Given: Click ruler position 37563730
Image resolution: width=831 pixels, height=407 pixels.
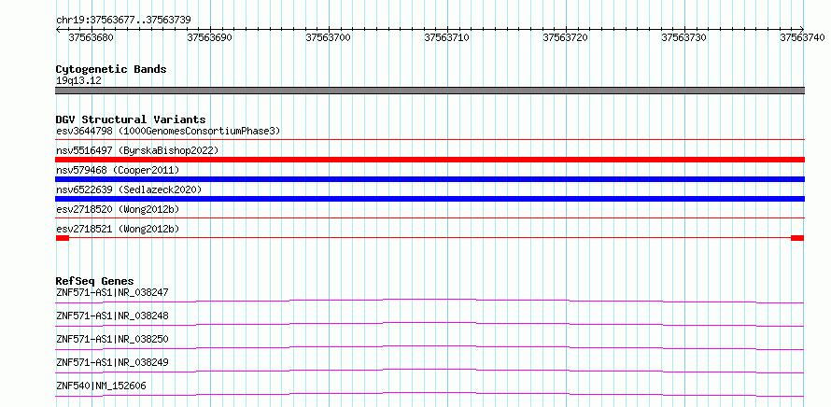Looking at the screenshot, I should (x=684, y=37).
